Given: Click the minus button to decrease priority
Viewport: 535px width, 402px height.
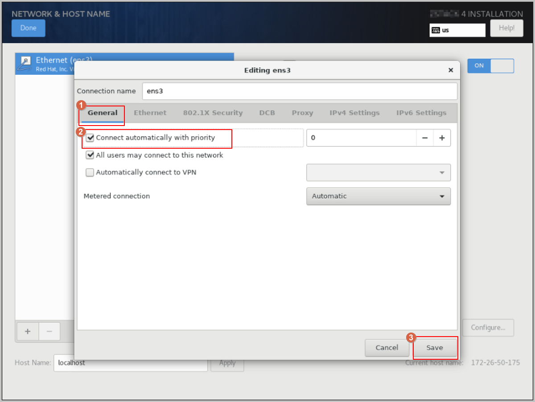Looking at the screenshot, I should (425, 138).
